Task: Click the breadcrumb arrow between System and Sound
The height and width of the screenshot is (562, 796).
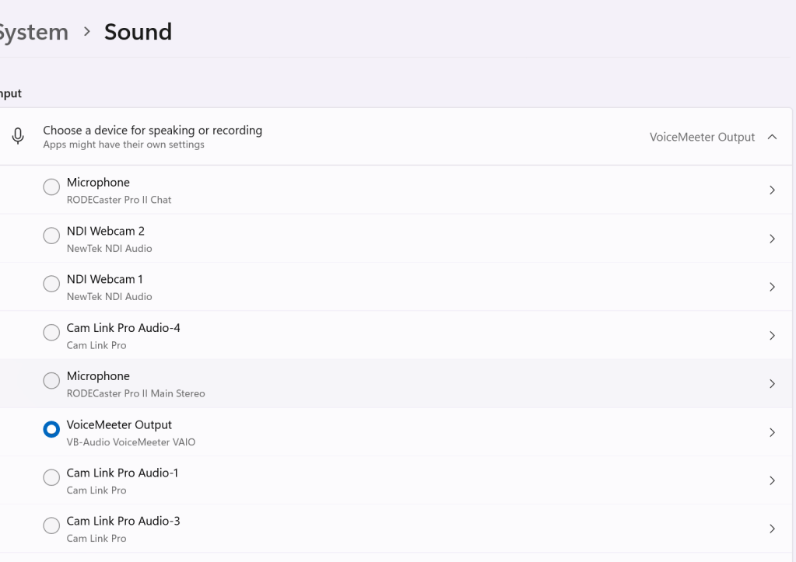Action: click(87, 32)
